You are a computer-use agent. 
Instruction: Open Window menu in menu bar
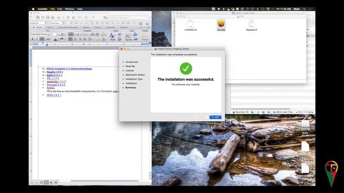point(69,9)
